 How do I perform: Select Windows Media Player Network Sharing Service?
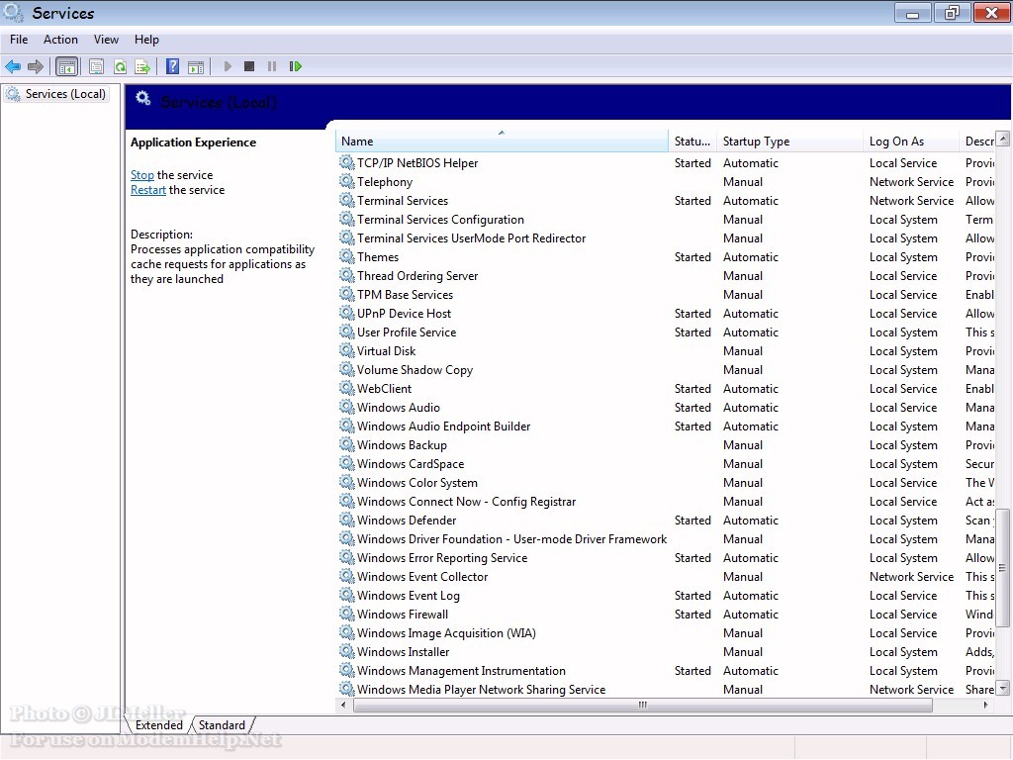pos(666,689)
